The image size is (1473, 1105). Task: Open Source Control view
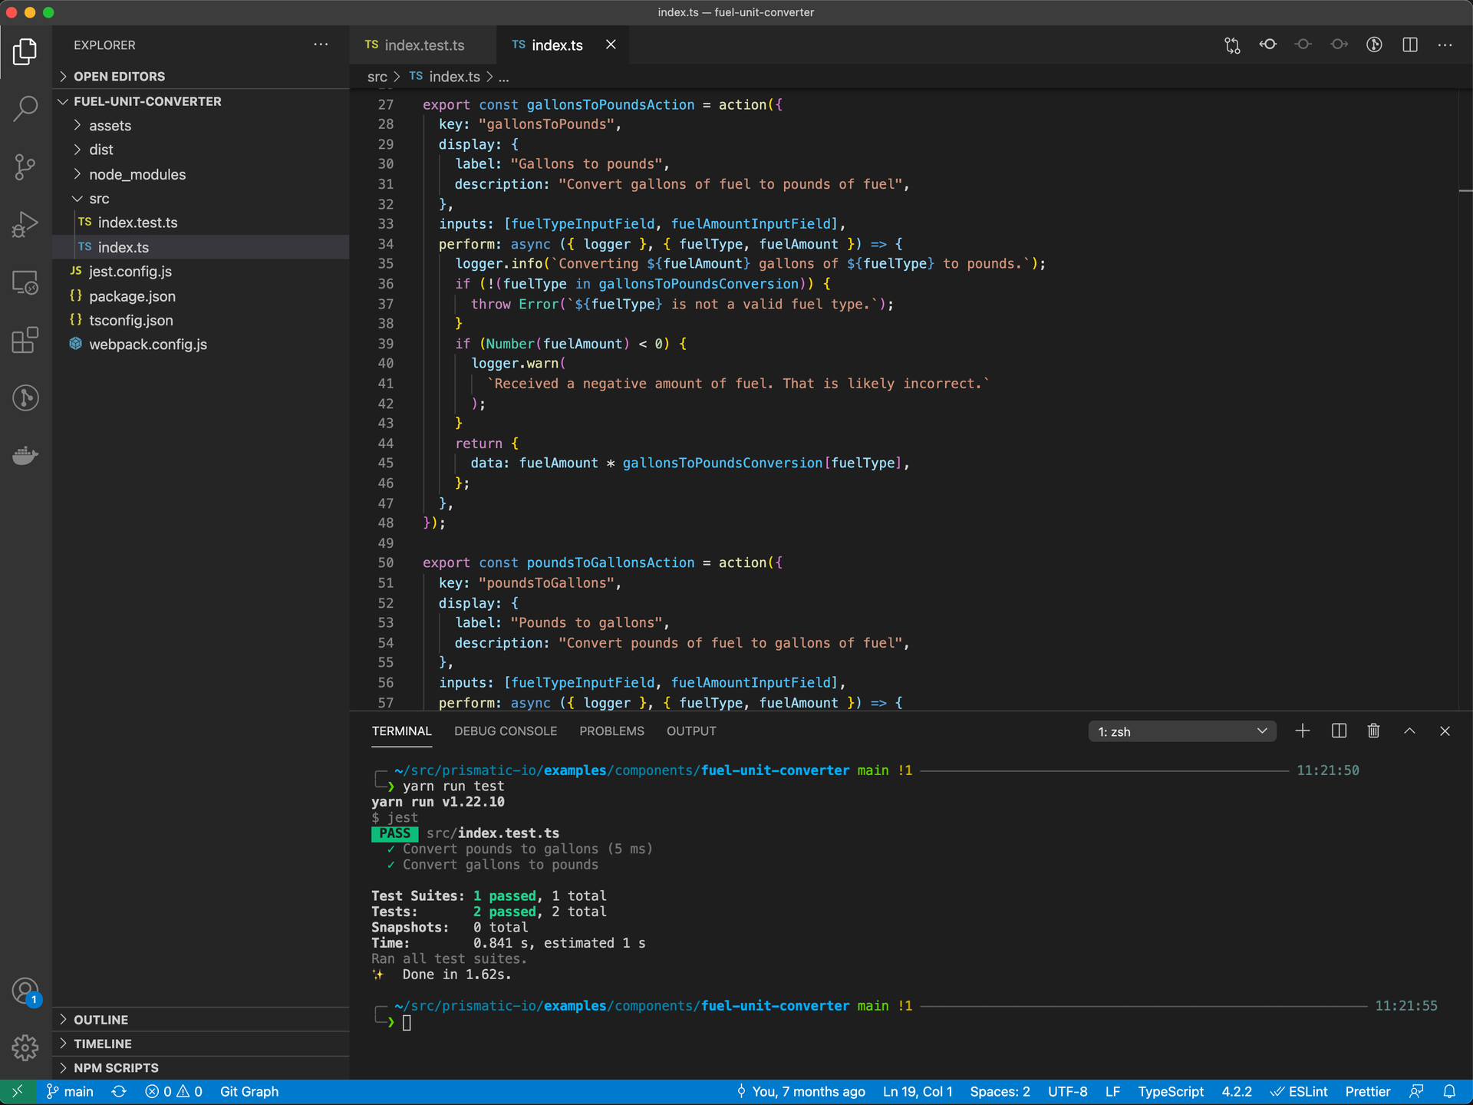pyautogui.click(x=25, y=167)
